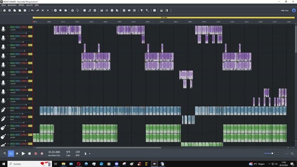Viewport: 297px width, 167px height.
Task: Arm REC on vocals track 3
Action: pos(24,45)
